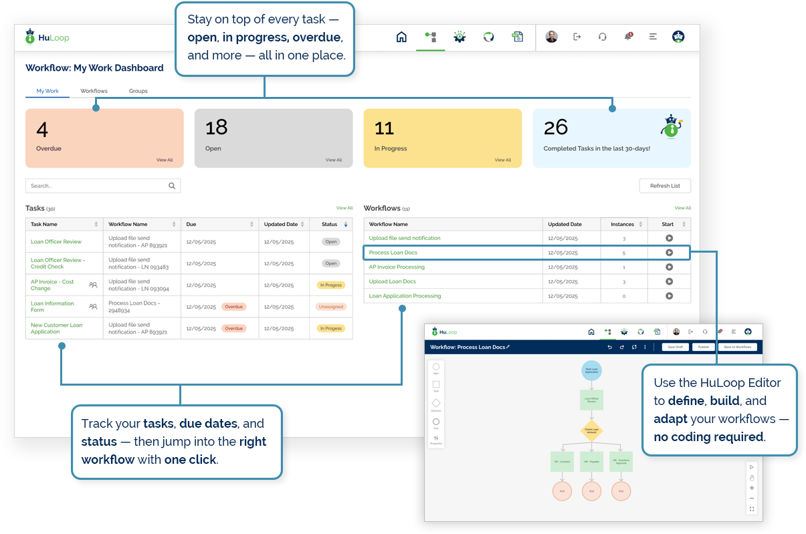Open the Loan Officer Review task
The height and width of the screenshot is (534, 806).
(x=56, y=242)
